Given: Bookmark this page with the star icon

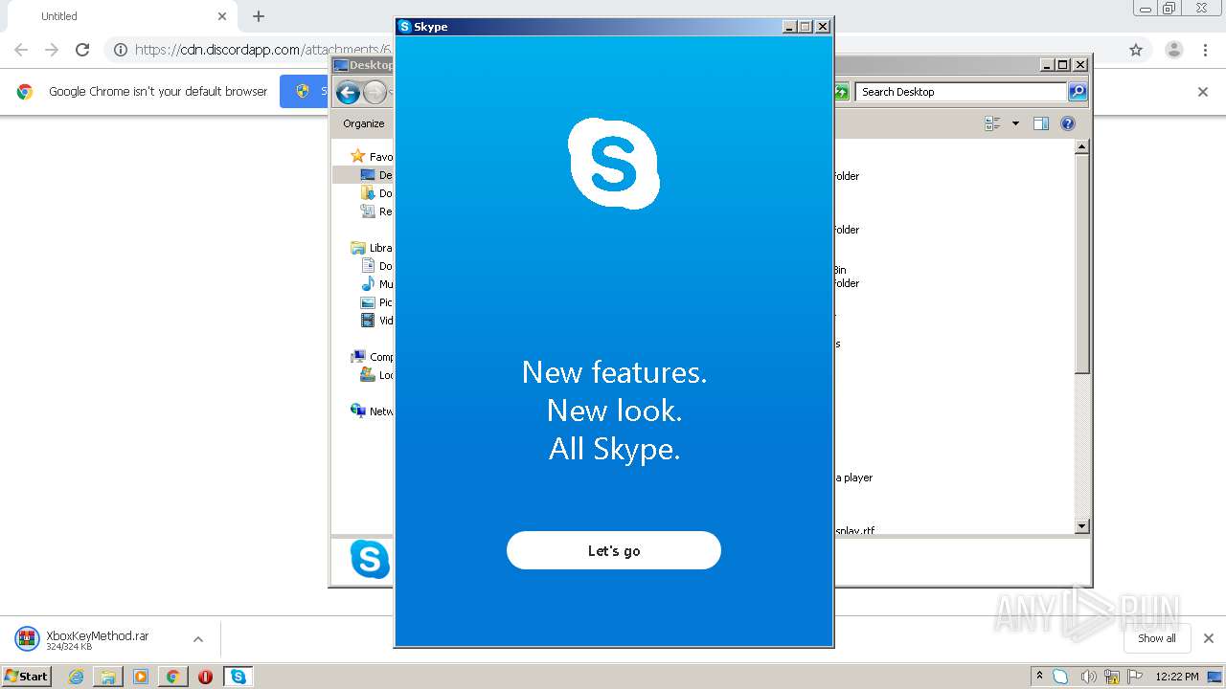Looking at the screenshot, I should click(x=1136, y=50).
